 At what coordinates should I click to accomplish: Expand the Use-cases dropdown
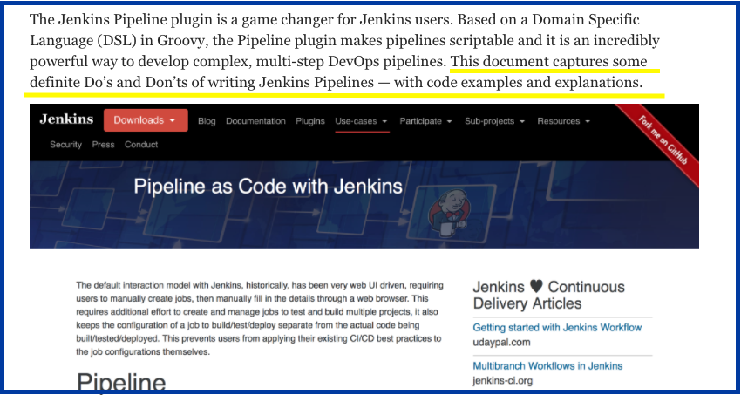pyautogui.click(x=362, y=121)
